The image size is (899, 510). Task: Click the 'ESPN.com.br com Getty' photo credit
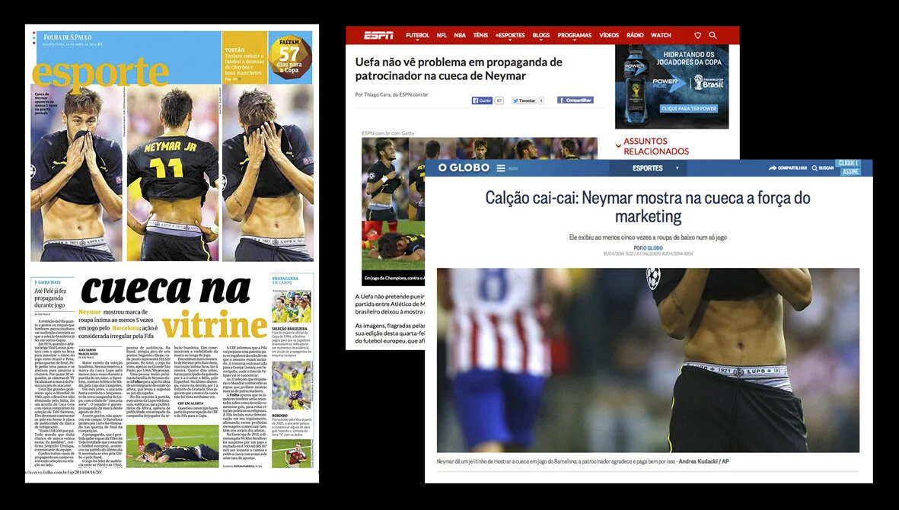coord(387,133)
